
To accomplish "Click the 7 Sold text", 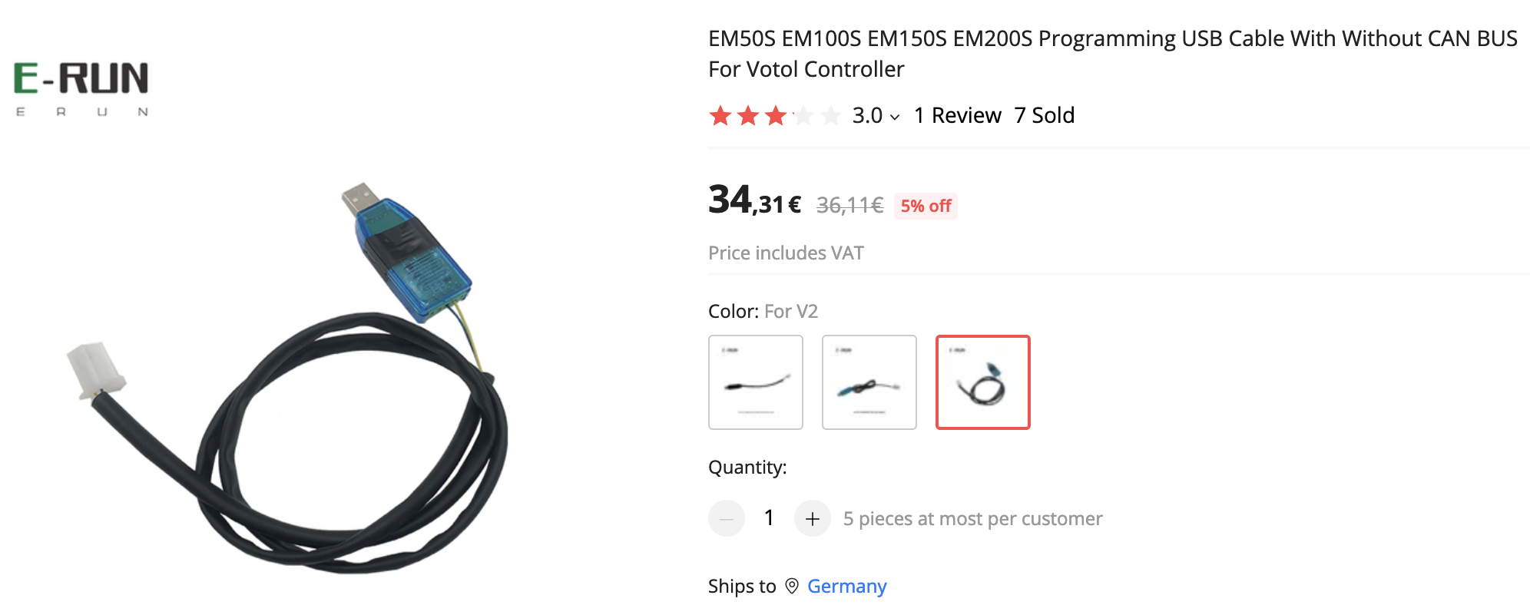I will pyautogui.click(x=1045, y=116).
